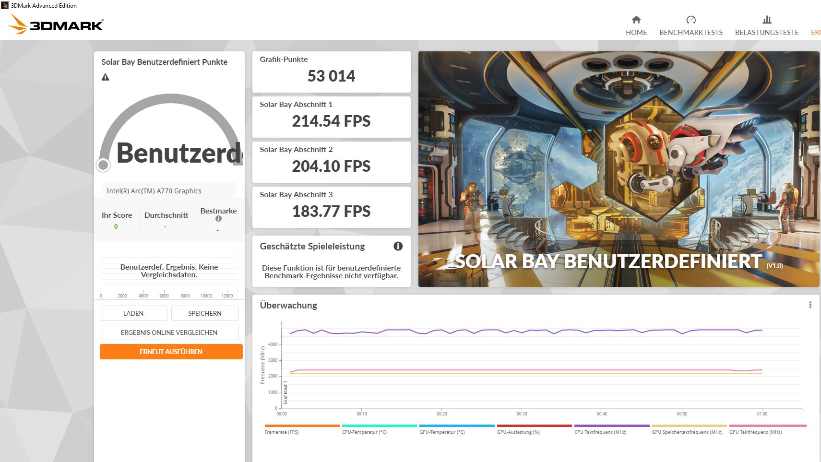Click Solar Bay Benutzerdefiniert Punkte title

point(165,62)
